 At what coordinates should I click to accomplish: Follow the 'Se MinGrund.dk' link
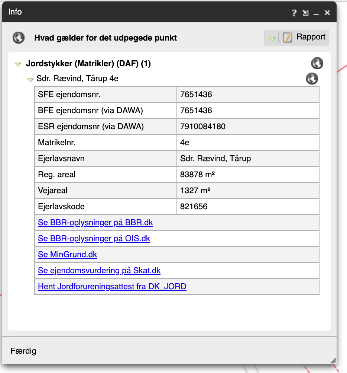click(67, 255)
